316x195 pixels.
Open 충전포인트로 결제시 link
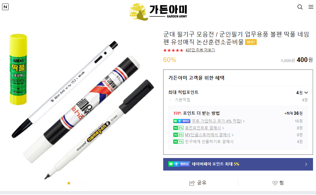(203, 128)
